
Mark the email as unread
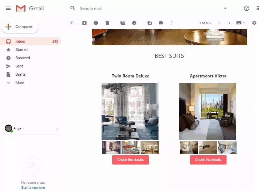pyautogui.click(x=123, y=23)
